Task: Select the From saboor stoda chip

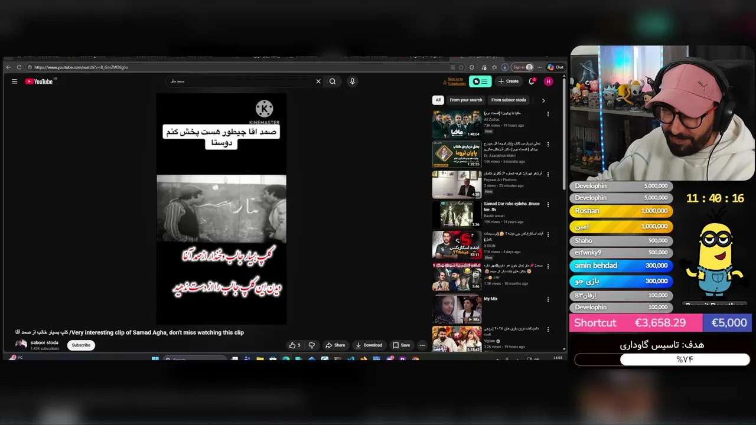Action: pyautogui.click(x=509, y=100)
